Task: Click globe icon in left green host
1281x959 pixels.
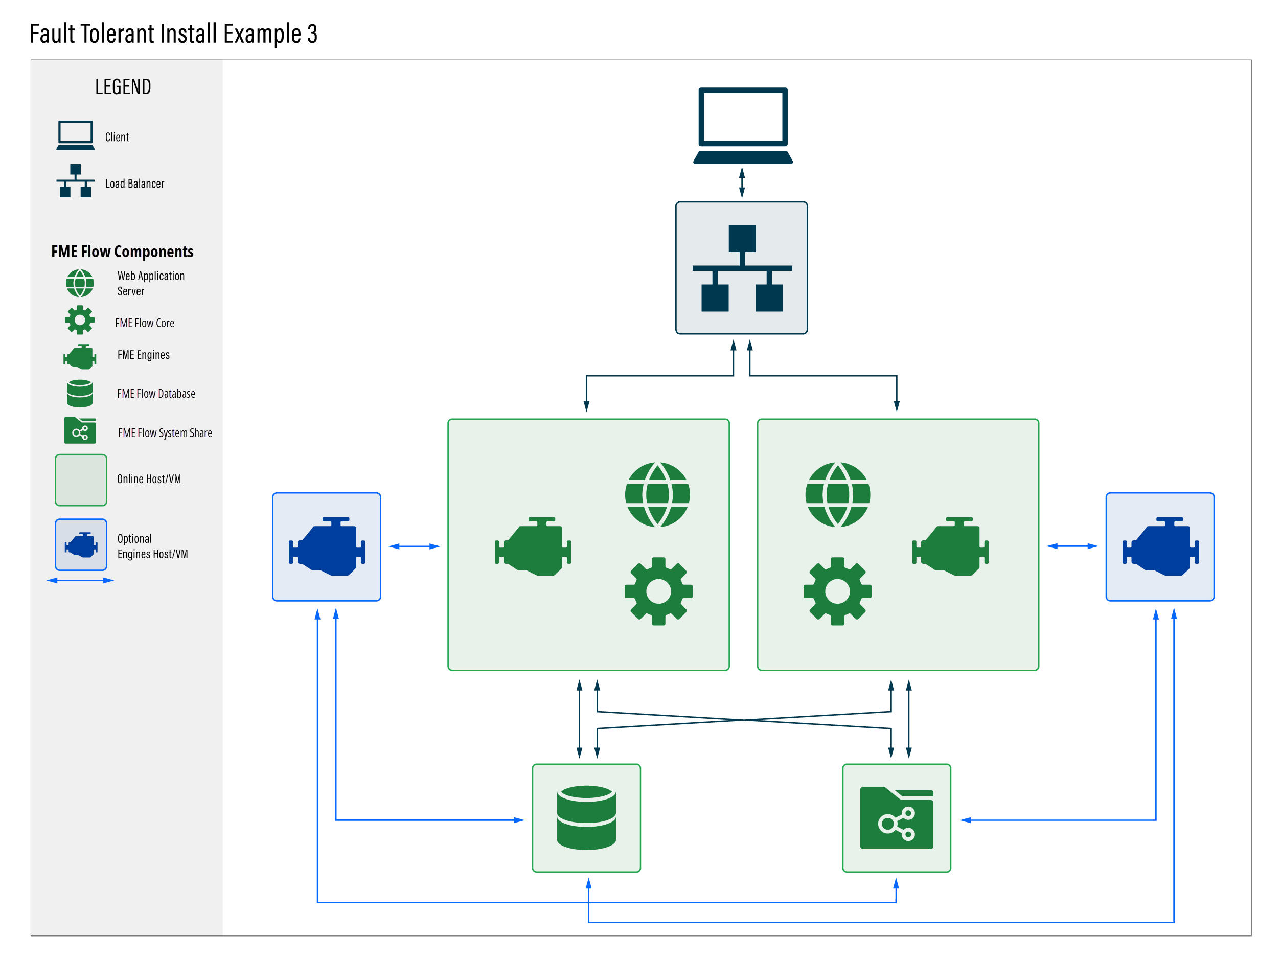Action: [x=657, y=494]
